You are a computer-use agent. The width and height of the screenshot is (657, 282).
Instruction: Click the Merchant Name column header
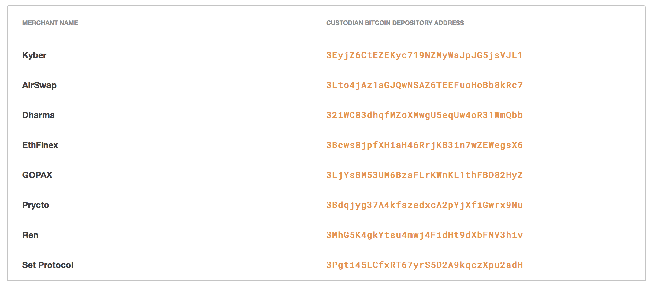pyautogui.click(x=50, y=23)
